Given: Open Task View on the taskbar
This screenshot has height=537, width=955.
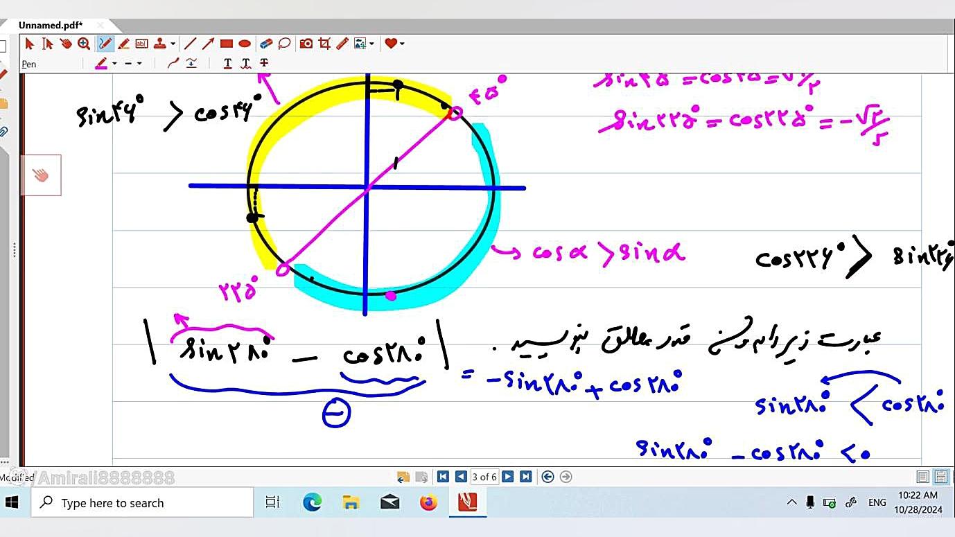Looking at the screenshot, I should 272,502.
